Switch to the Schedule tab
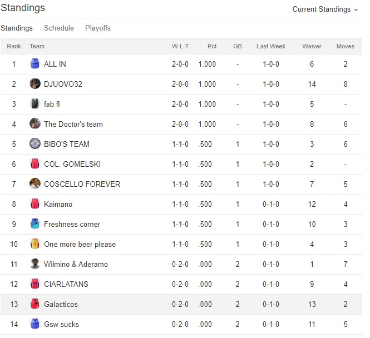370x338 pixels. (59, 28)
